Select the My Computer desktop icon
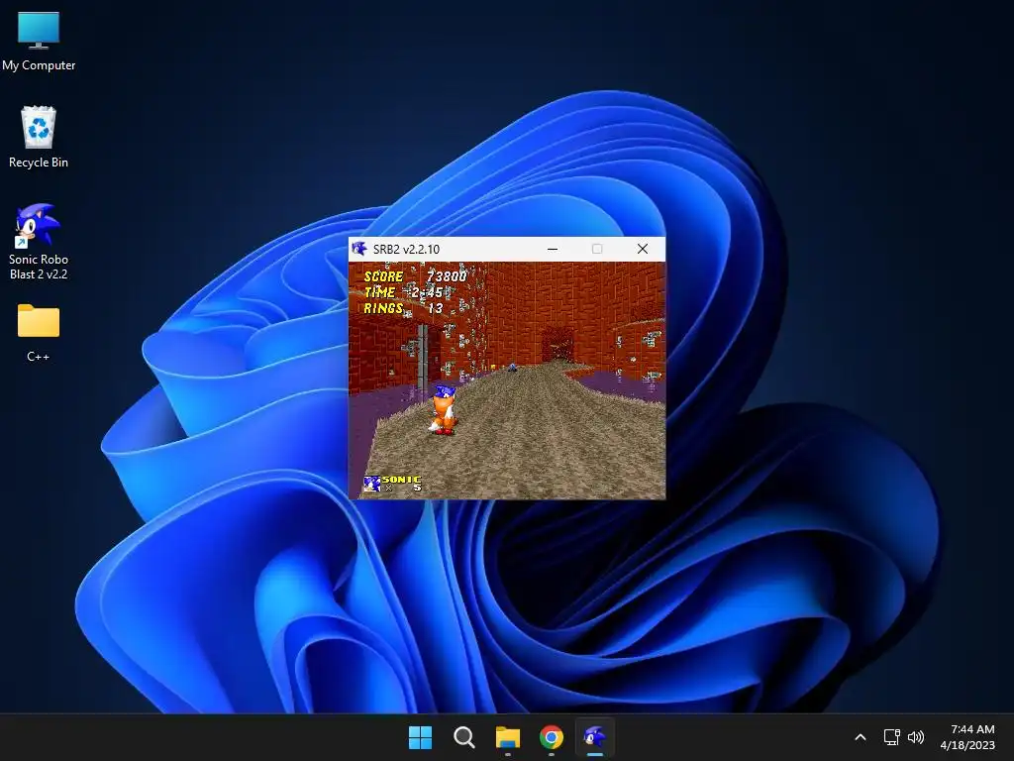Screen dimensions: 1014x761 (x=39, y=42)
